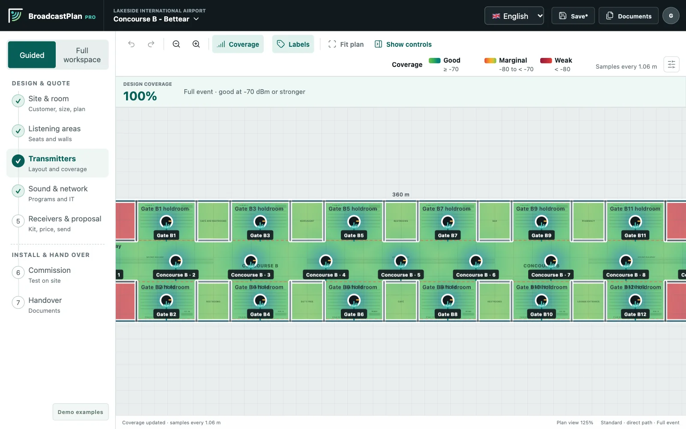
Task: Click the Weak coverage color swatch
Action: pos(546,60)
